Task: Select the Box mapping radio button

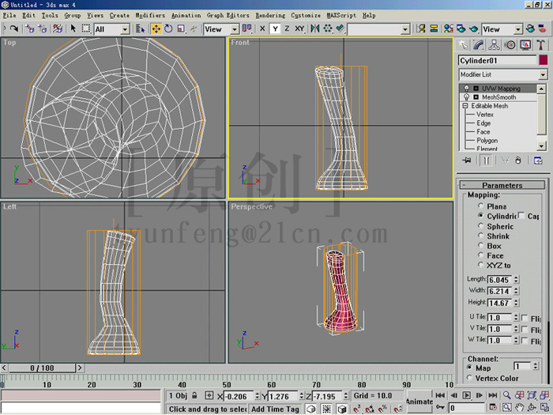Action: pos(480,245)
